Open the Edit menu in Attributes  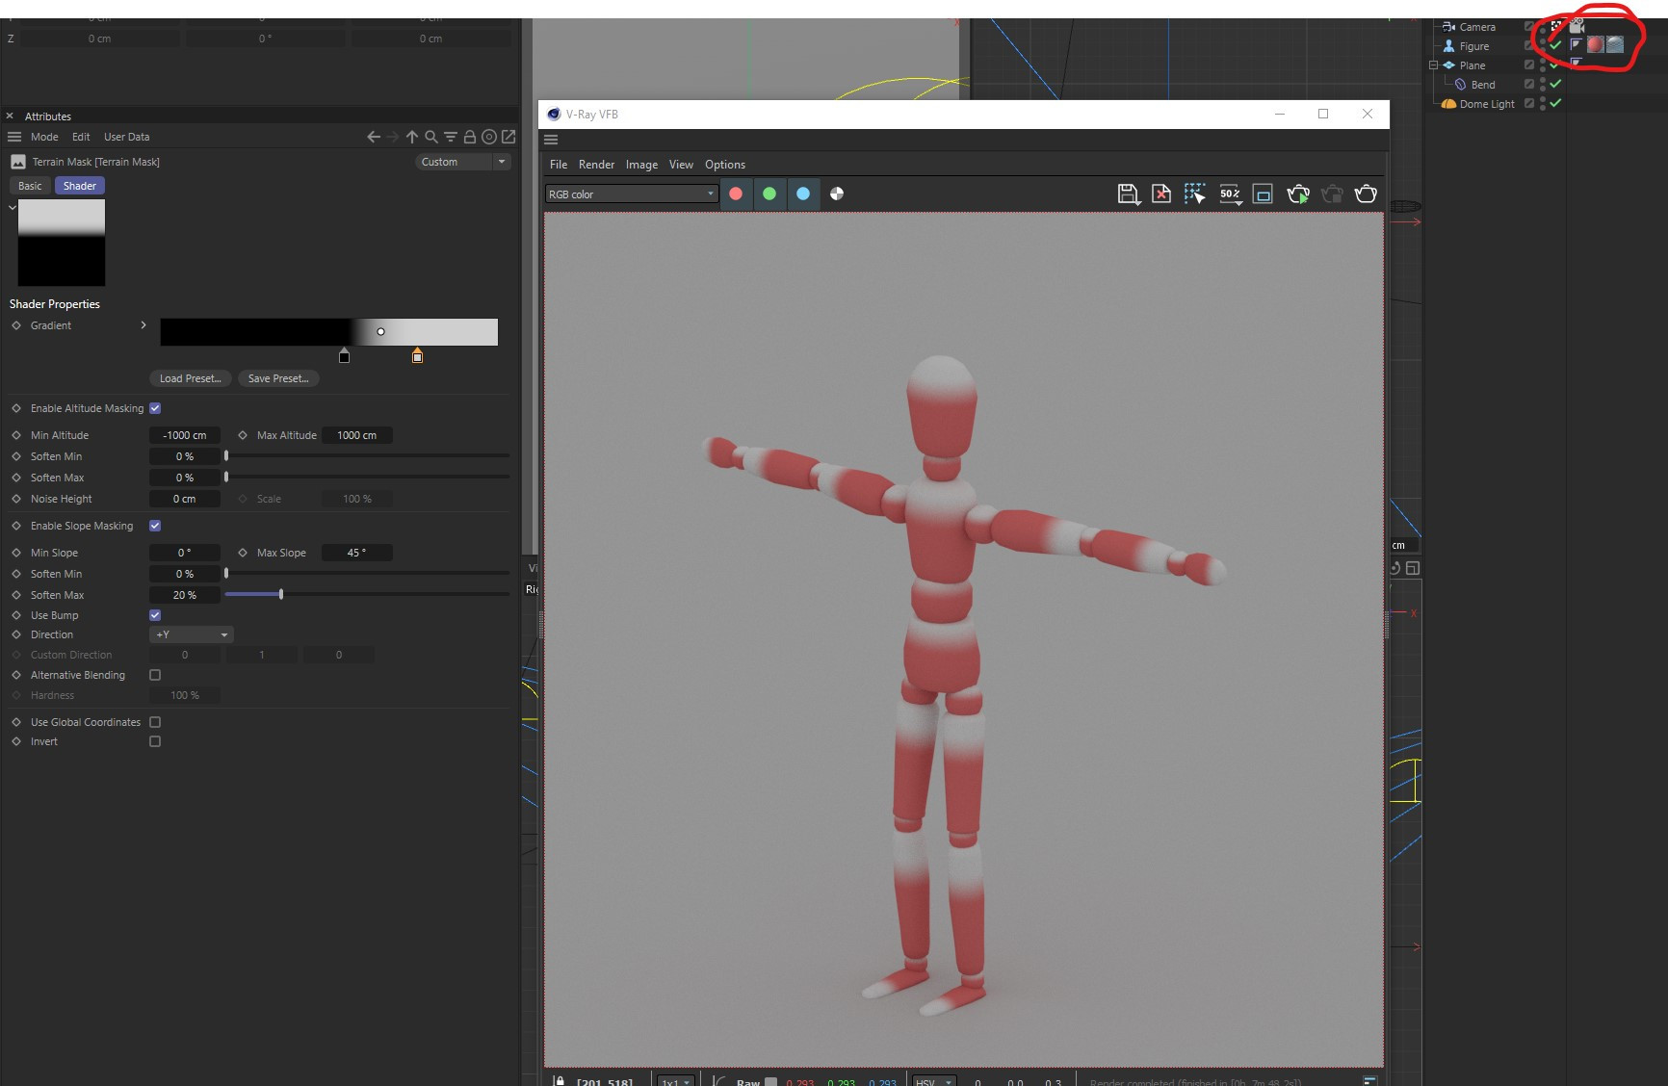coord(81,137)
